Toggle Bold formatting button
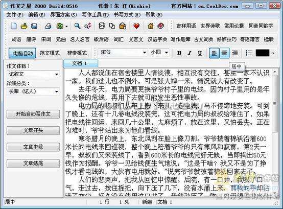Image resolution: width=283 pixels, height=209 pixels. tap(179, 53)
